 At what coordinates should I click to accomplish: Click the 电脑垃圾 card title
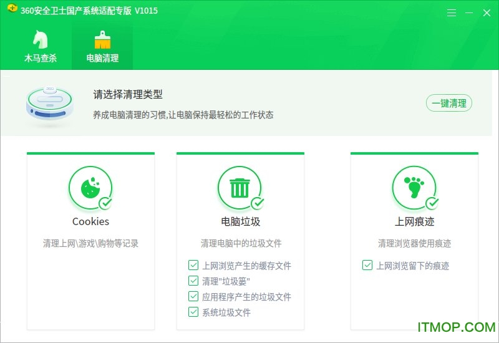[x=241, y=221]
